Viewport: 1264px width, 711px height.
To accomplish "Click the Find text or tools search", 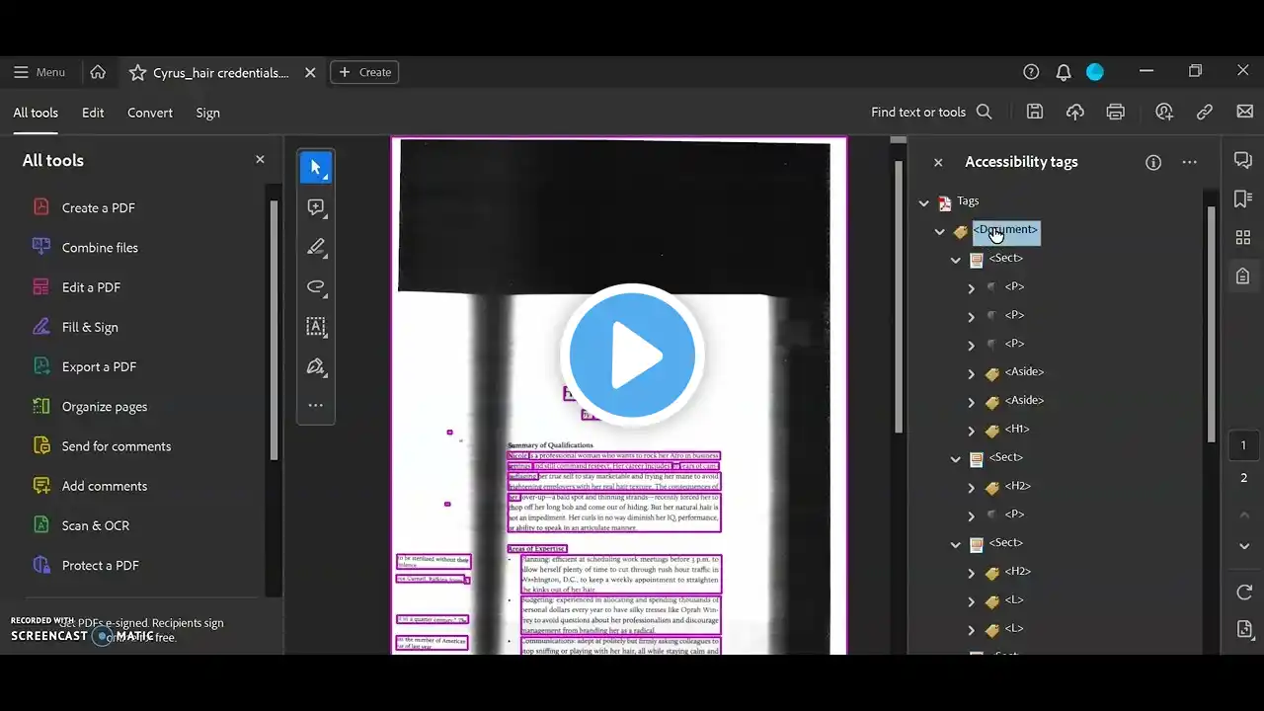I will [x=931, y=113].
